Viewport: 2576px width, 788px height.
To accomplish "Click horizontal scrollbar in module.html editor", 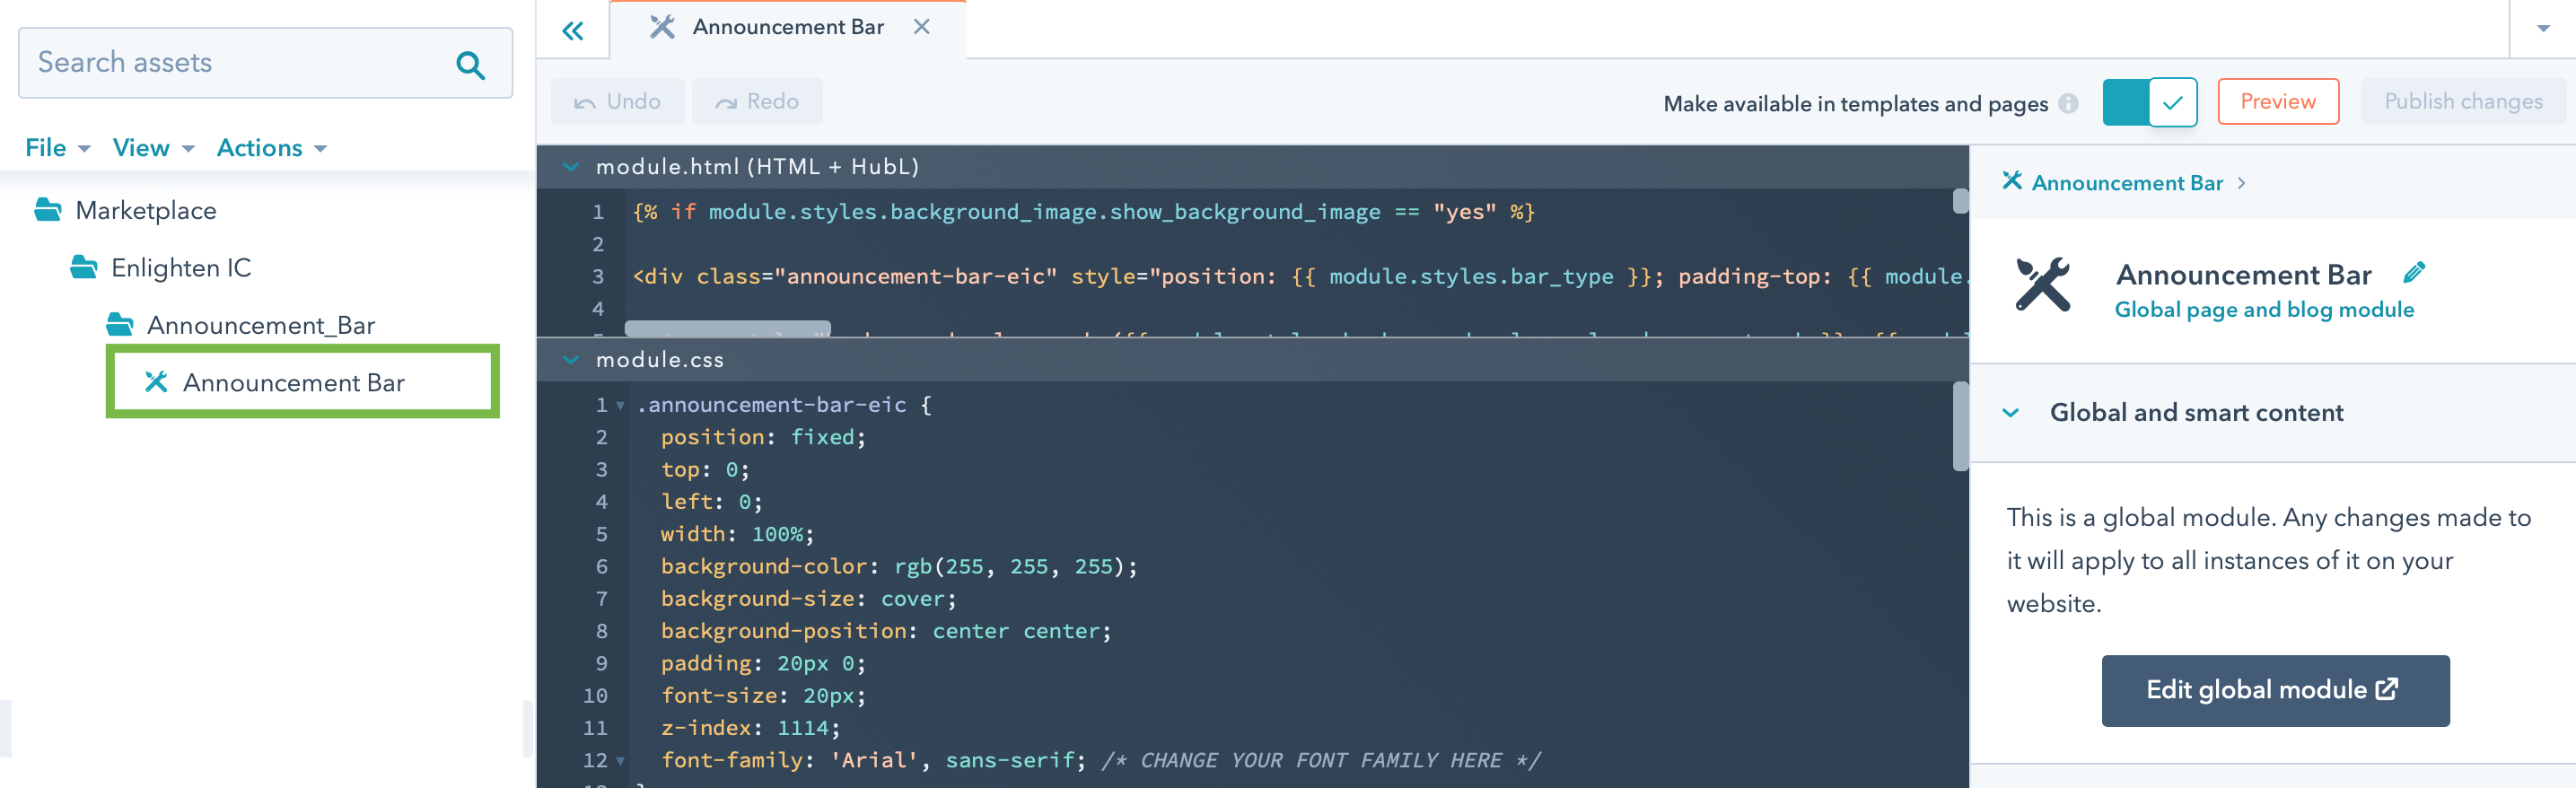I will 727,329.
